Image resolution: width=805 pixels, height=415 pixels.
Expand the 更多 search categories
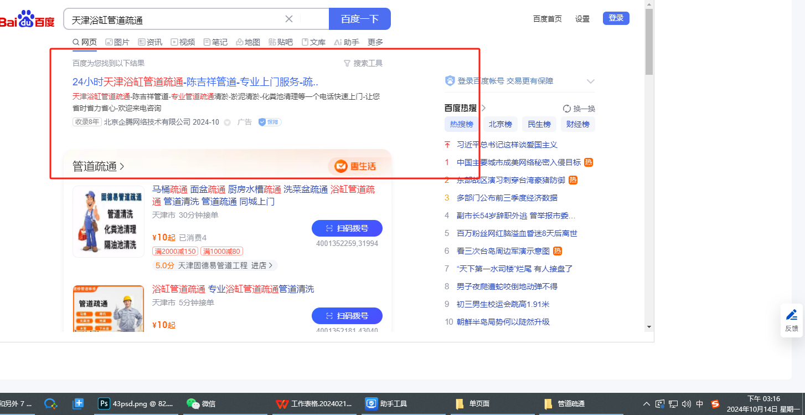pyautogui.click(x=375, y=42)
